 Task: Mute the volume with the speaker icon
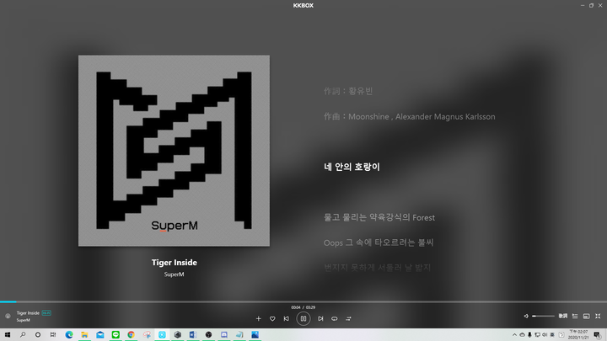pos(526,317)
